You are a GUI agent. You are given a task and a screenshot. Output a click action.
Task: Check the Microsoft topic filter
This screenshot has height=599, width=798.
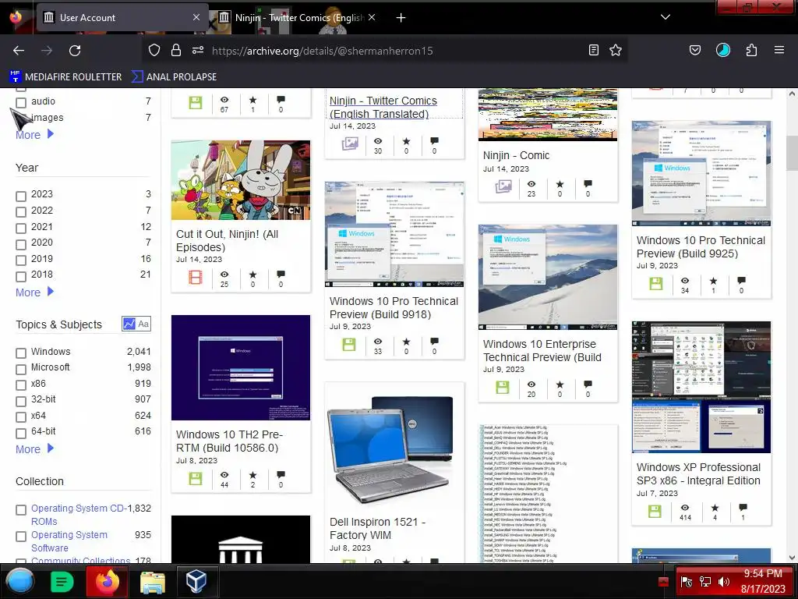click(x=21, y=369)
